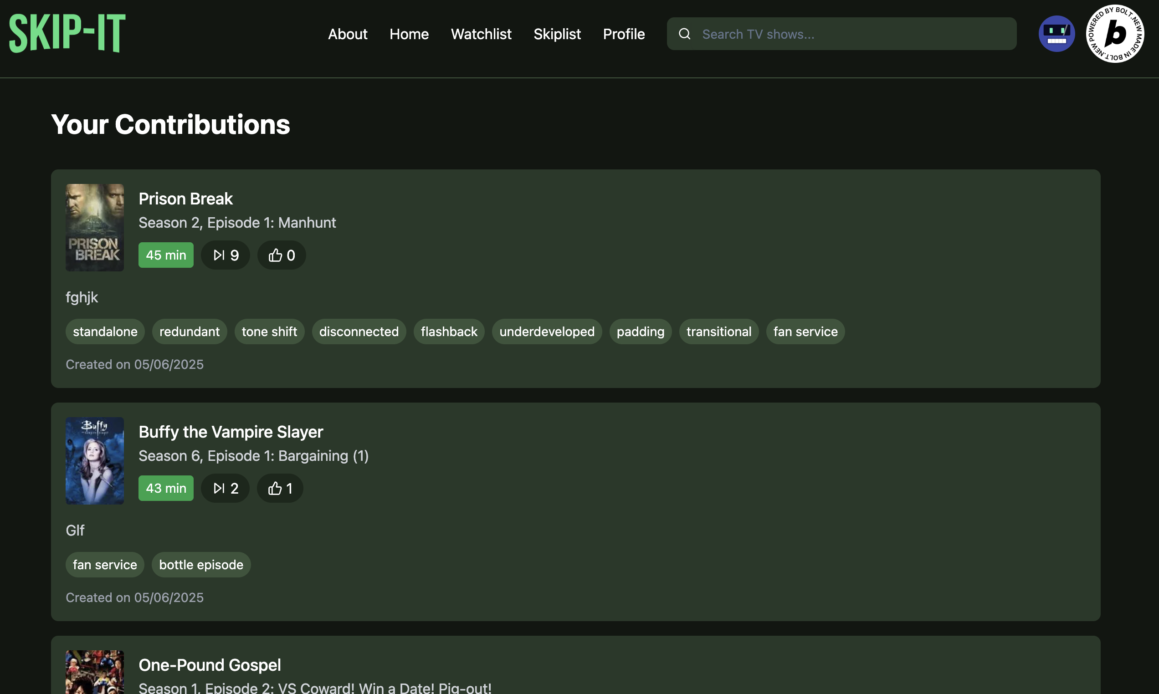The width and height of the screenshot is (1159, 694).
Task: Go to the Home page
Action: [409, 34]
